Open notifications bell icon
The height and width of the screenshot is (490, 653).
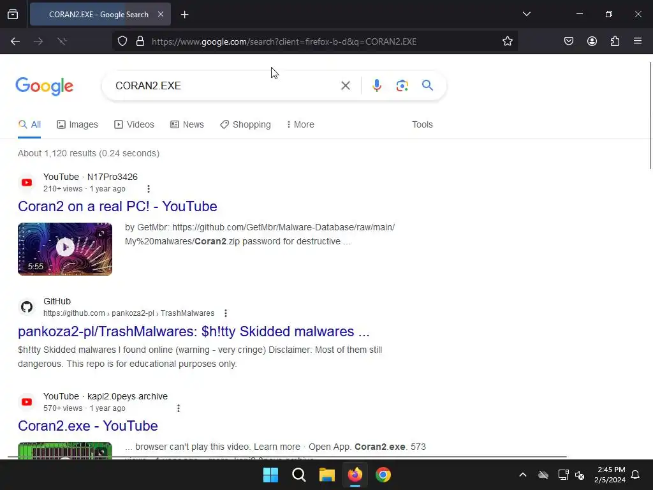tap(635, 475)
